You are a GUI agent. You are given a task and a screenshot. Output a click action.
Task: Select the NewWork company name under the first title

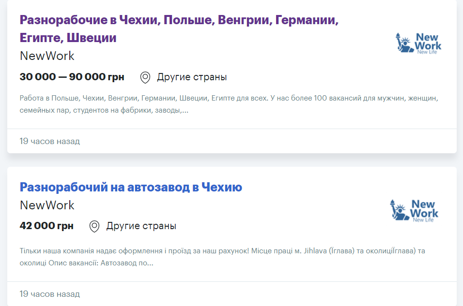47,56
